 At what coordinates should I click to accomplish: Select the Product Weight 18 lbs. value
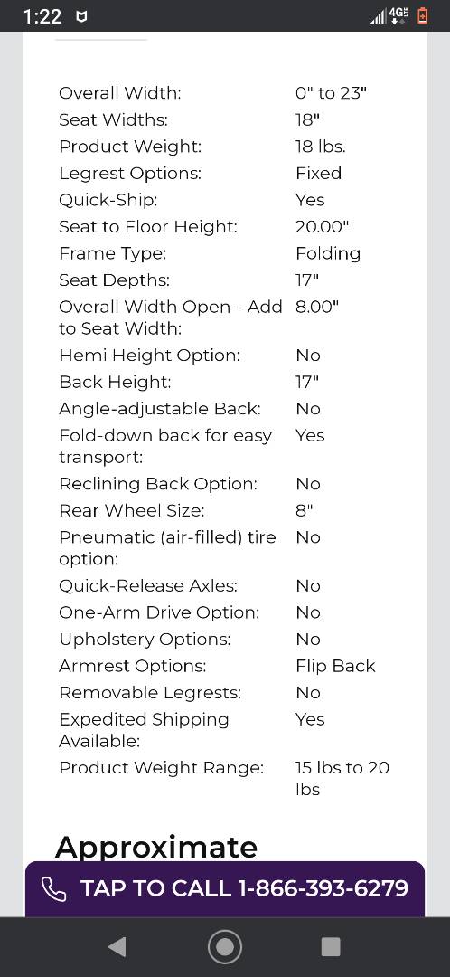coord(321,147)
